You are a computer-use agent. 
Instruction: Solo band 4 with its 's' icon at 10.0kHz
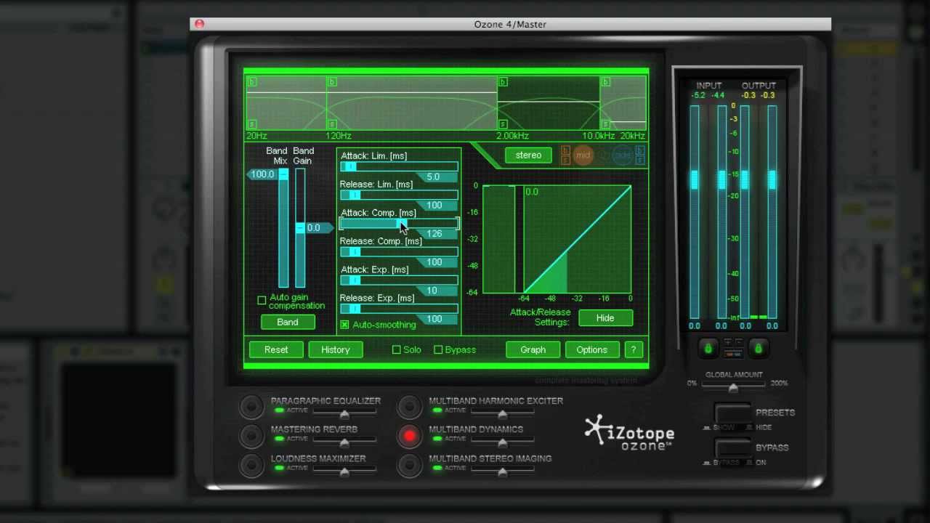click(605, 125)
